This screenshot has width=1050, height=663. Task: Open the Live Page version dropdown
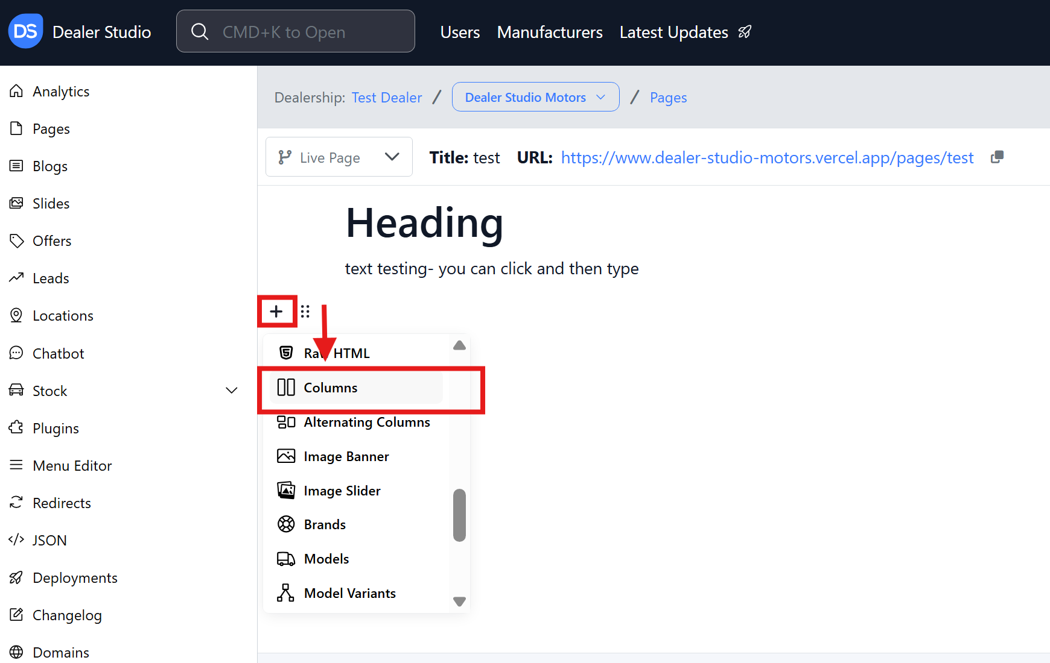click(339, 157)
